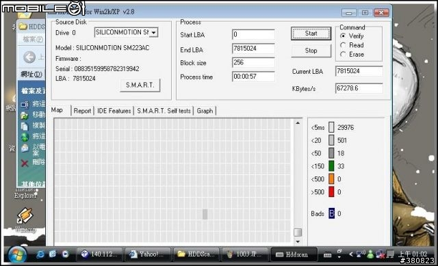
Task: Click red X delete icon in explorer sidebar
Action: click(25, 163)
